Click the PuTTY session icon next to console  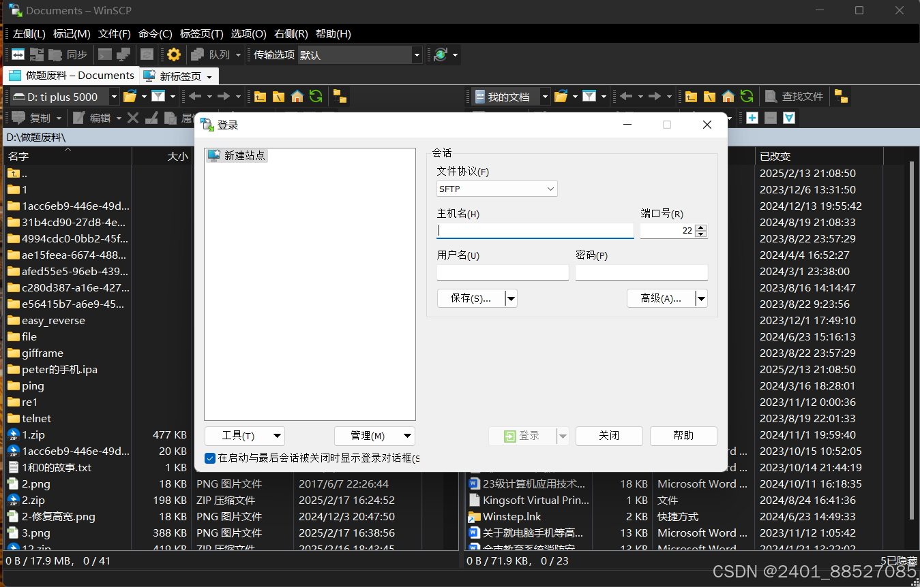click(123, 55)
